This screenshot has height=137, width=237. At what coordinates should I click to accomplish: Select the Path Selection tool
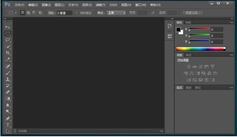pos(8,131)
